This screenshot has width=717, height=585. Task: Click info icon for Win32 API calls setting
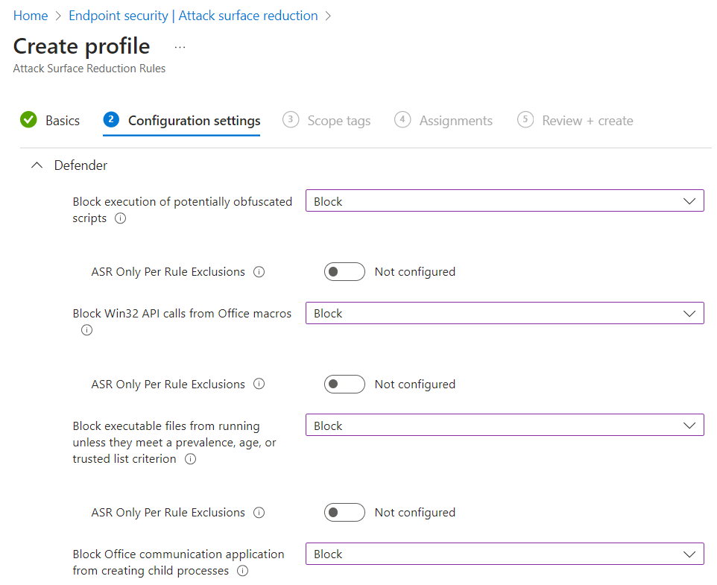[x=86, y=330]
